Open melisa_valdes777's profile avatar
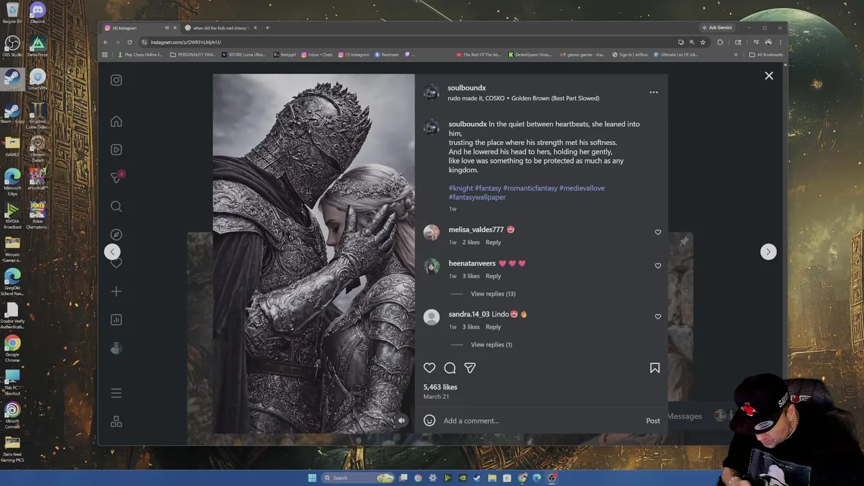The height and width of the screenshot is (486, 864). click(431, 232)
